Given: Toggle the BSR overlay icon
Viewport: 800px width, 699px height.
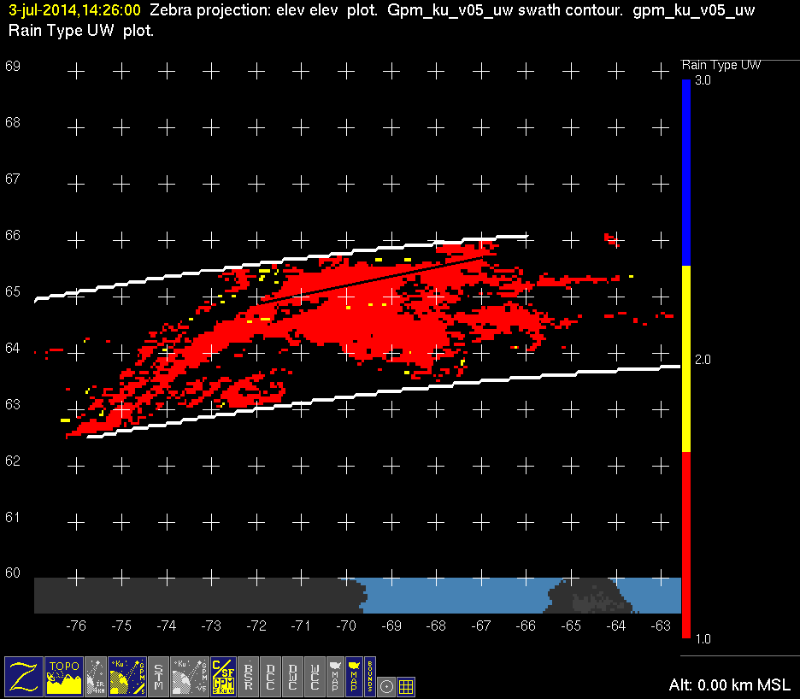Looking at the screenshot, I should pos(248,676).
